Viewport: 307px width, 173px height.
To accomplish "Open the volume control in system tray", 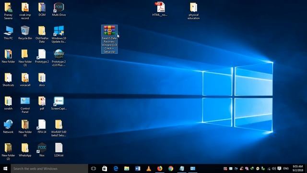I will point(274,169).
